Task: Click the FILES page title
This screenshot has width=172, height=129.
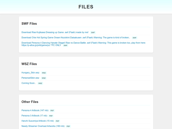Action: tap(86, 7)
